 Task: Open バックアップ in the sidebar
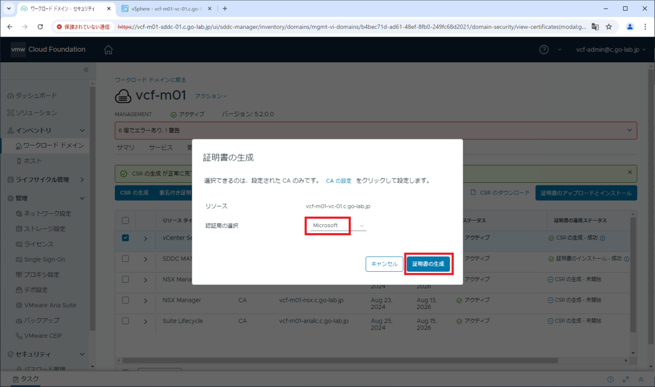pyautogui.click(x=41, y=320)
